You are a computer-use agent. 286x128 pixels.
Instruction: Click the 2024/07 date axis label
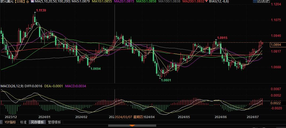(252, 117)
